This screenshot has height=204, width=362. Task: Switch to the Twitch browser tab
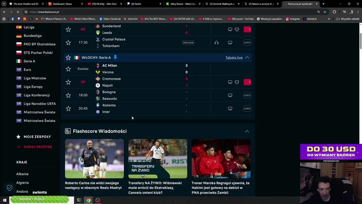point(143,4)
